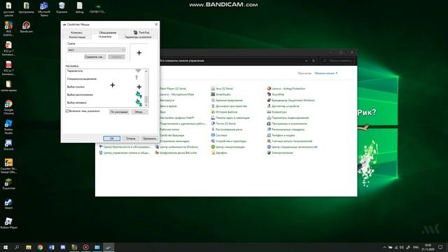Open Центр безопасности и обслуживания item
Screen dimensions: 448x252
pyautogui.click(x=125, y=147)
